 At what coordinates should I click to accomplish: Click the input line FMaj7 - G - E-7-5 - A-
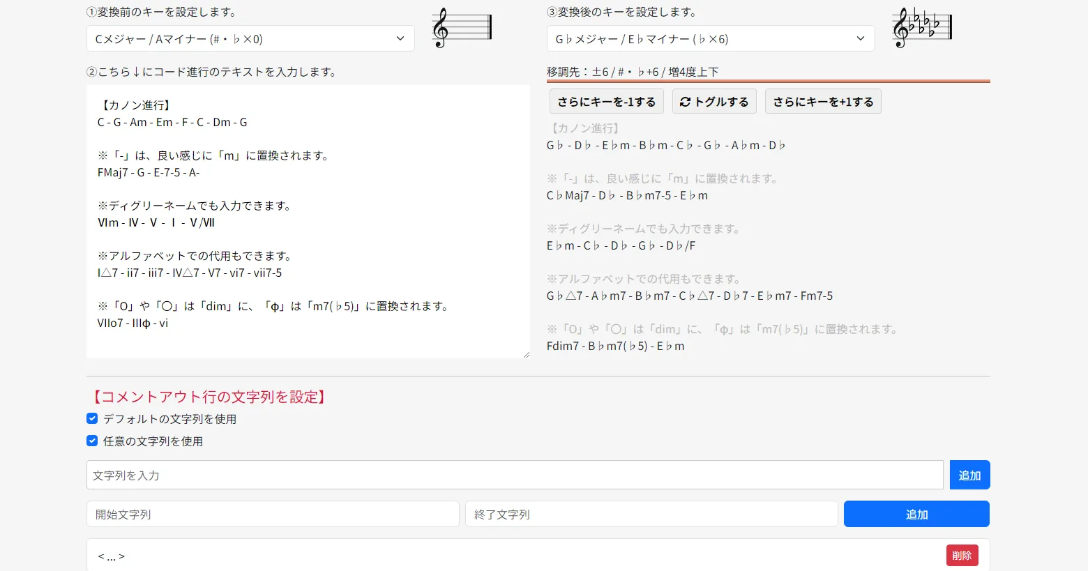149,172
